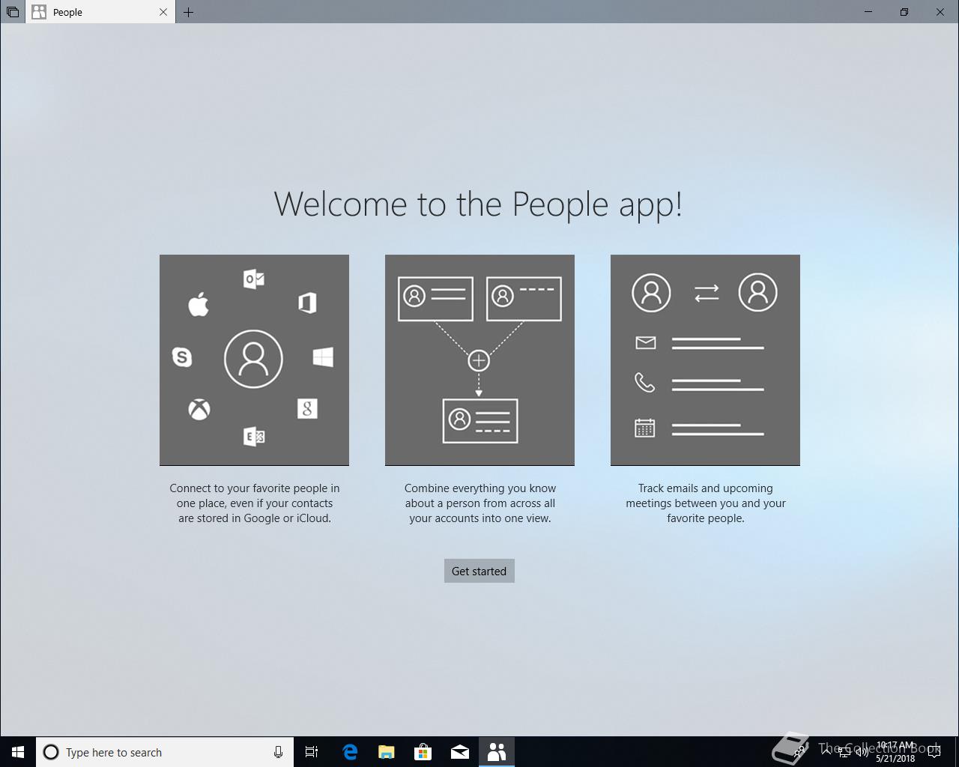Close the People app window
This screenshot has height=767, width=959.
(x=940, y=12)
